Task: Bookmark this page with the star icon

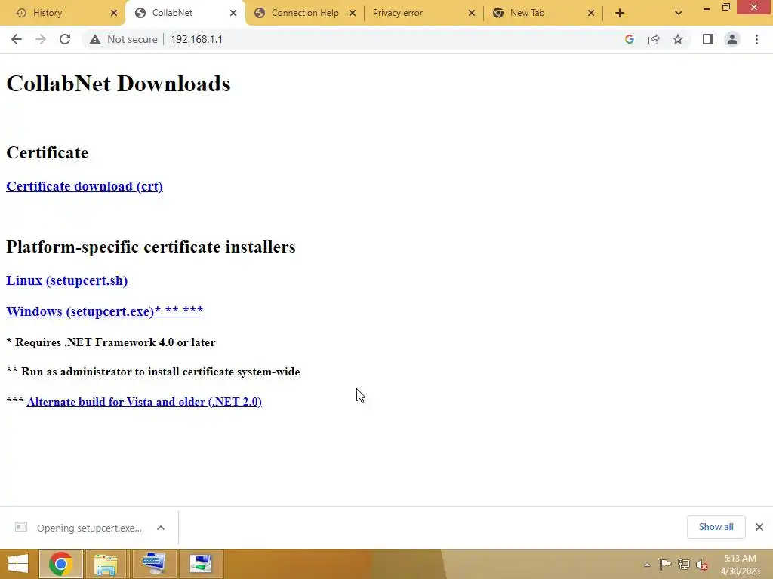Action: click(678, 39)
